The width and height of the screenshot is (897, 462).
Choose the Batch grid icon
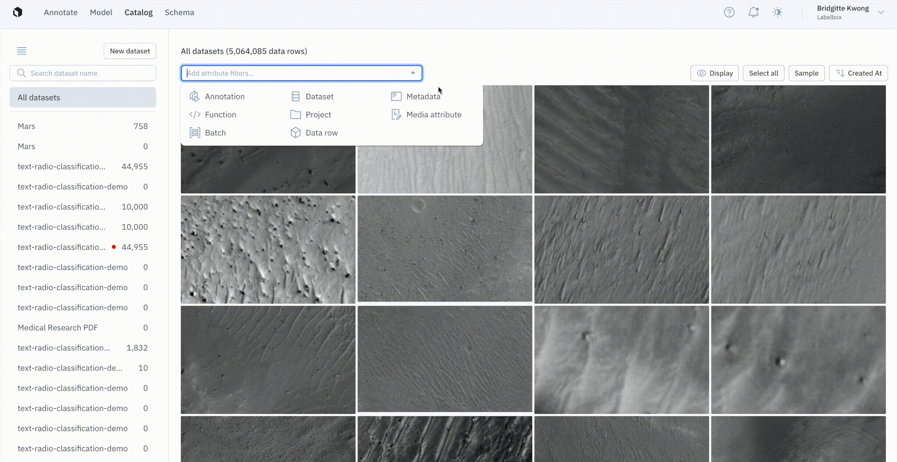coord(195,133)
